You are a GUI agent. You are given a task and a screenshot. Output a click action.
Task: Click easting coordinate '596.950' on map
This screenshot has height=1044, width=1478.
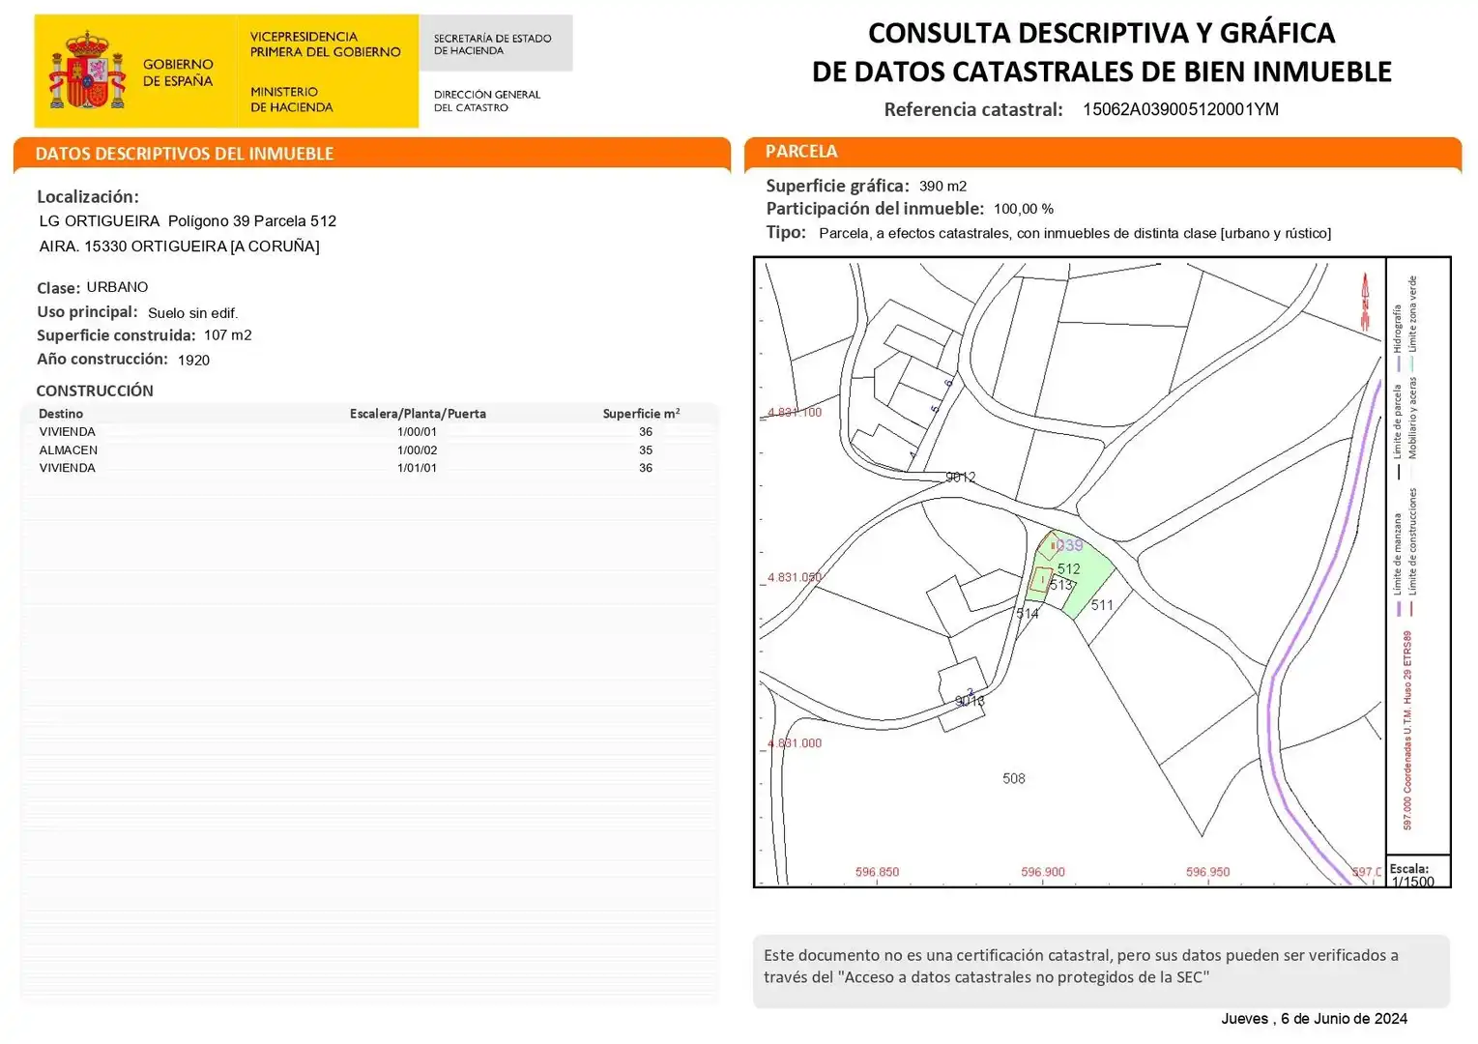[x=1208, y=872]
